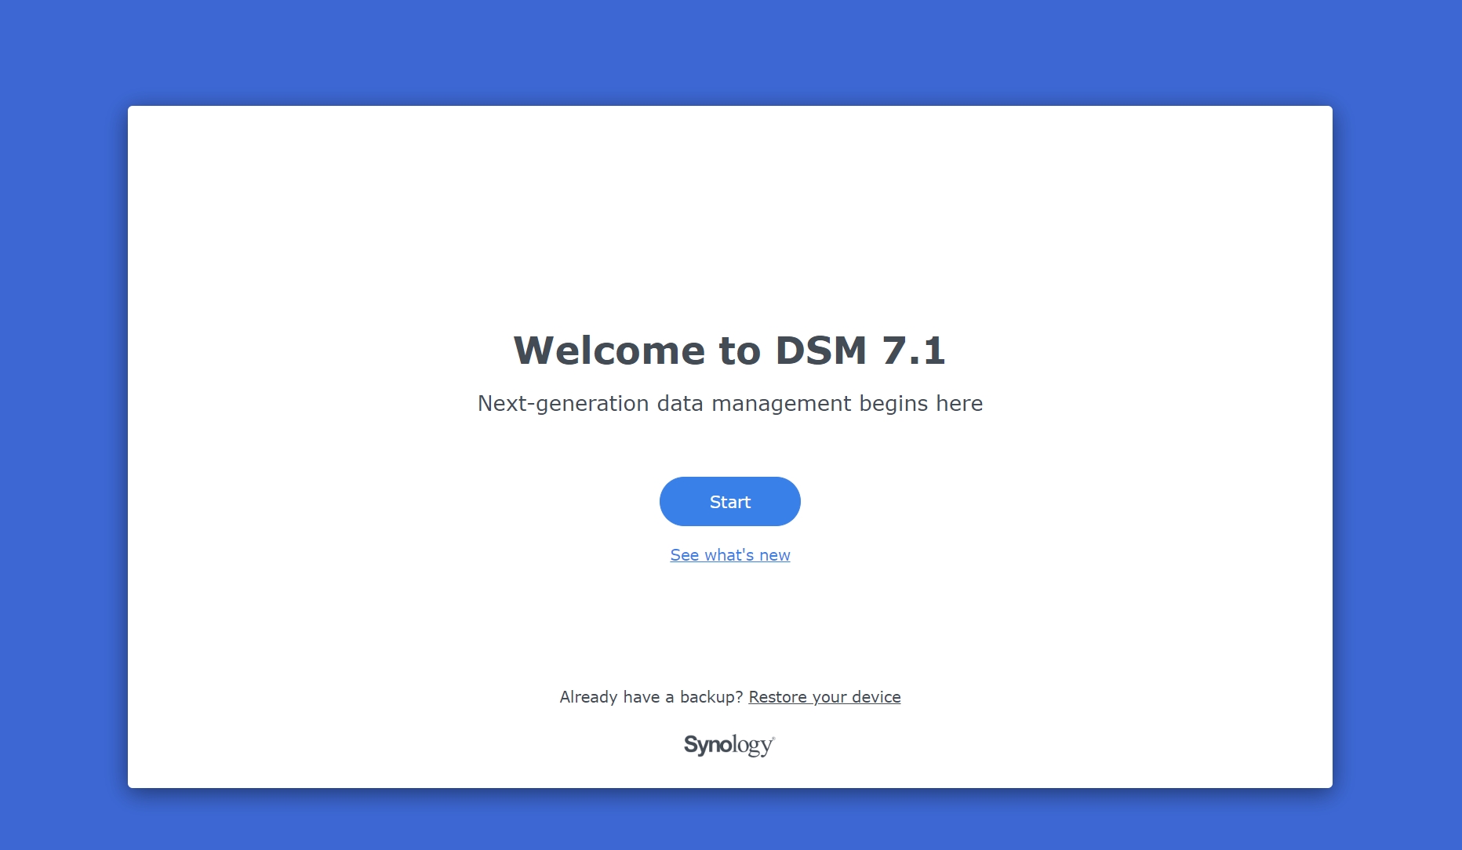
Task: Click the word Start inside the blue button
Action: [729, 502]
